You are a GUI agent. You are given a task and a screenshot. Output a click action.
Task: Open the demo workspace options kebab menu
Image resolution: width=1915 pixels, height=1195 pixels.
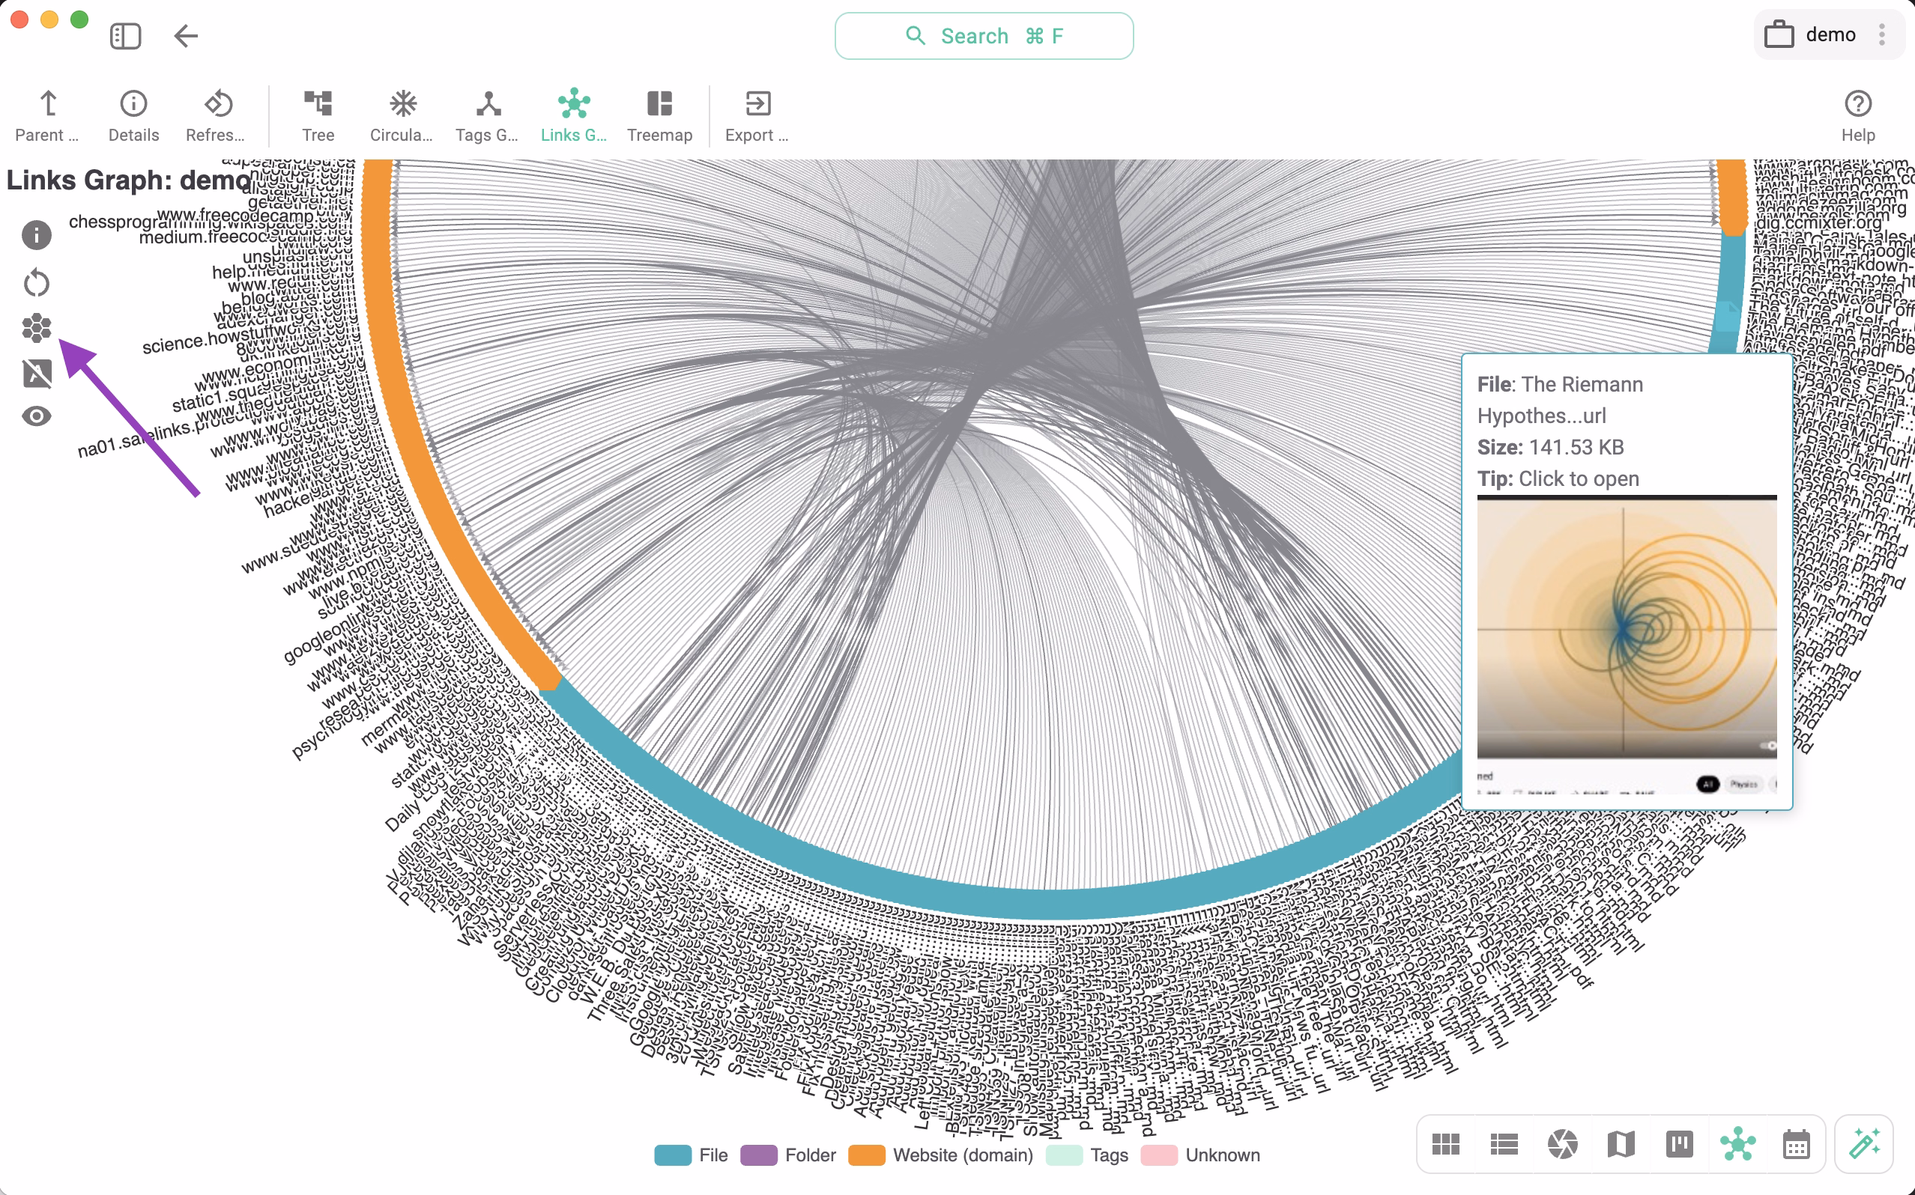point(1884,36)
